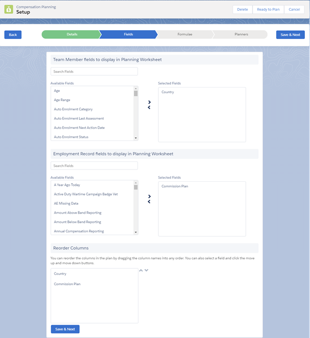
Task: Click the remove arrow for Employment Record fields
Action: click(149, 202)
